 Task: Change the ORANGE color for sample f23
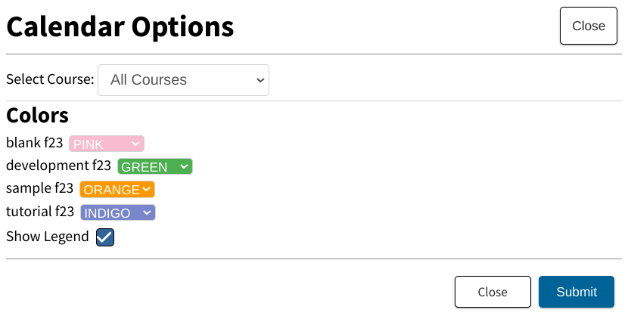click(117, 189)
